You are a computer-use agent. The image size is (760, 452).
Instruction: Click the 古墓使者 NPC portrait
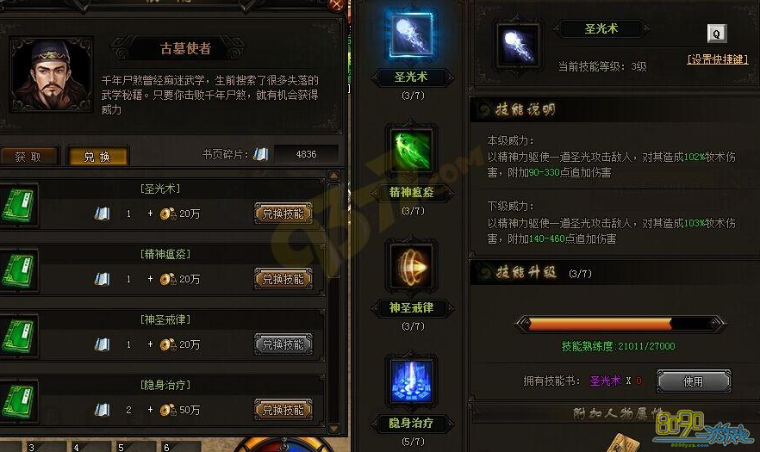(x=52, y=75)
